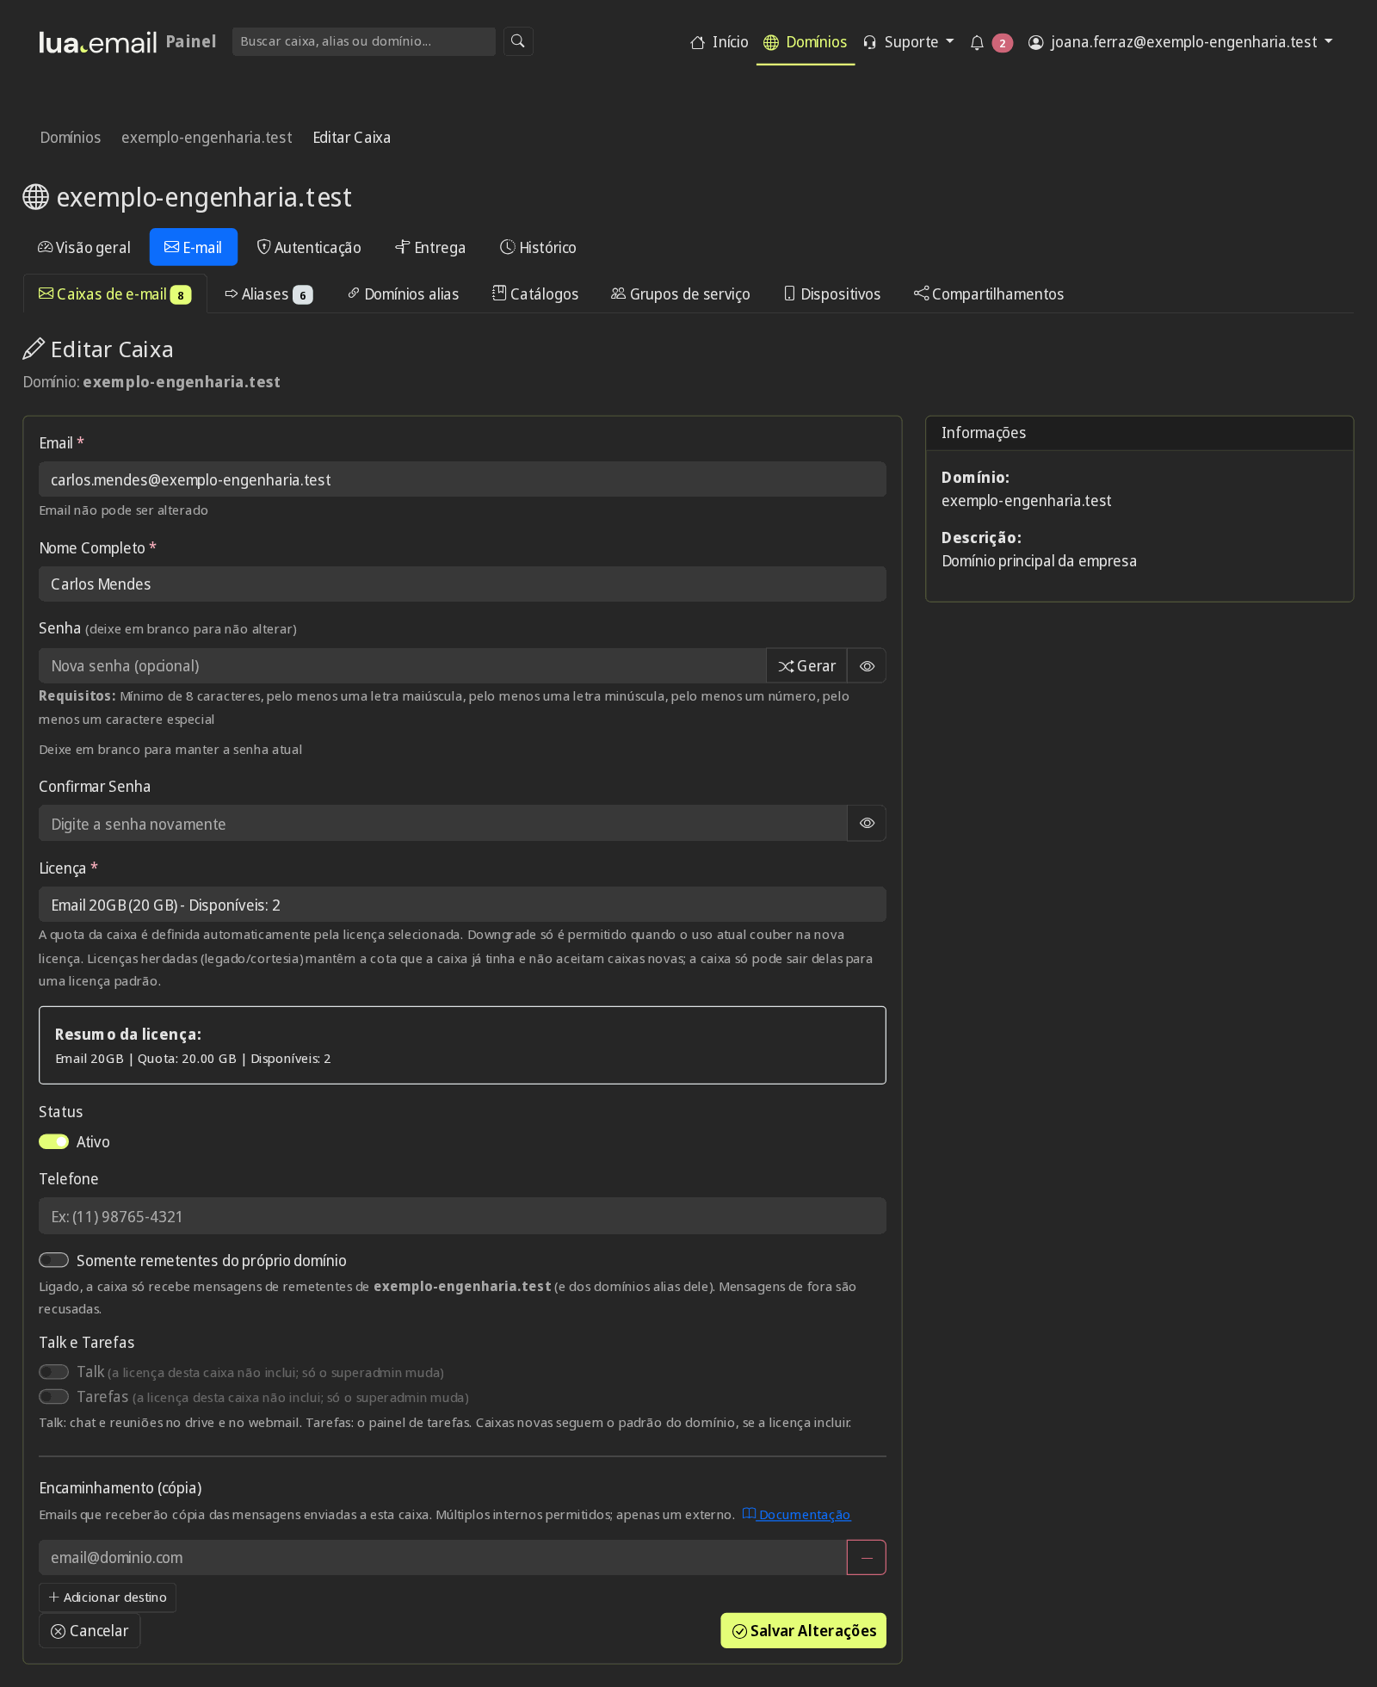Open the Entrega tab
Screen dimensions: 1377x1687
tap(430, 247)
